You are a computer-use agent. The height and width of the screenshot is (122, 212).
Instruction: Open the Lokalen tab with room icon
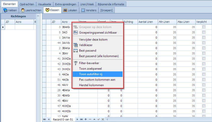pos(70,10)
